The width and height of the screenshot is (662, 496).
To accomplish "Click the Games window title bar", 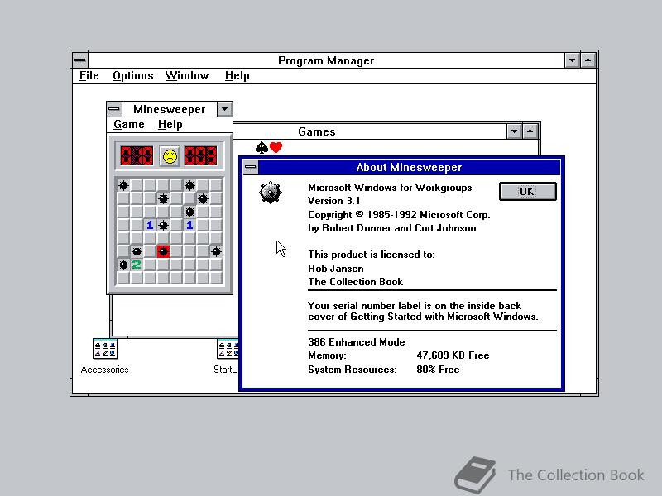I will tap(369, 131).
